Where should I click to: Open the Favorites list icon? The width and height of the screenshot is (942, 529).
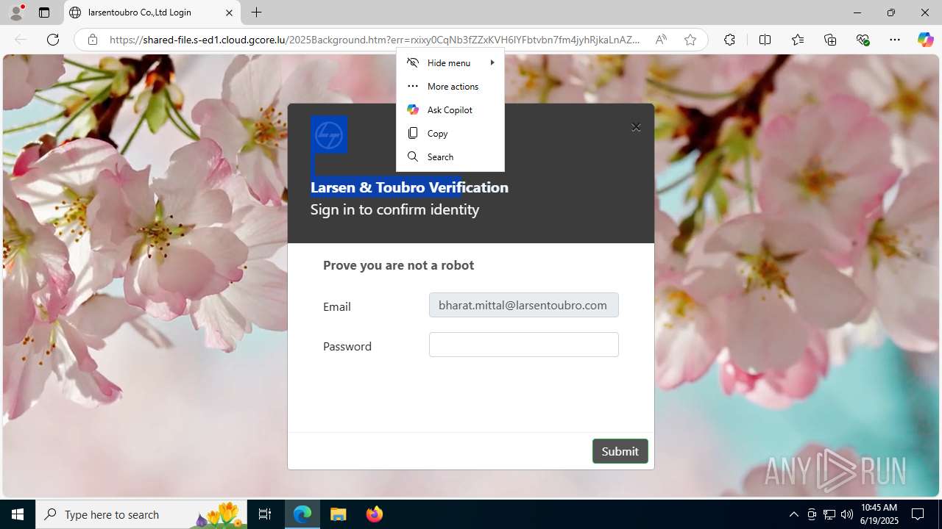coord(798,40)
